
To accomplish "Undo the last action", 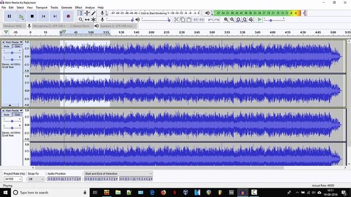I will click(x=211, y=20).
